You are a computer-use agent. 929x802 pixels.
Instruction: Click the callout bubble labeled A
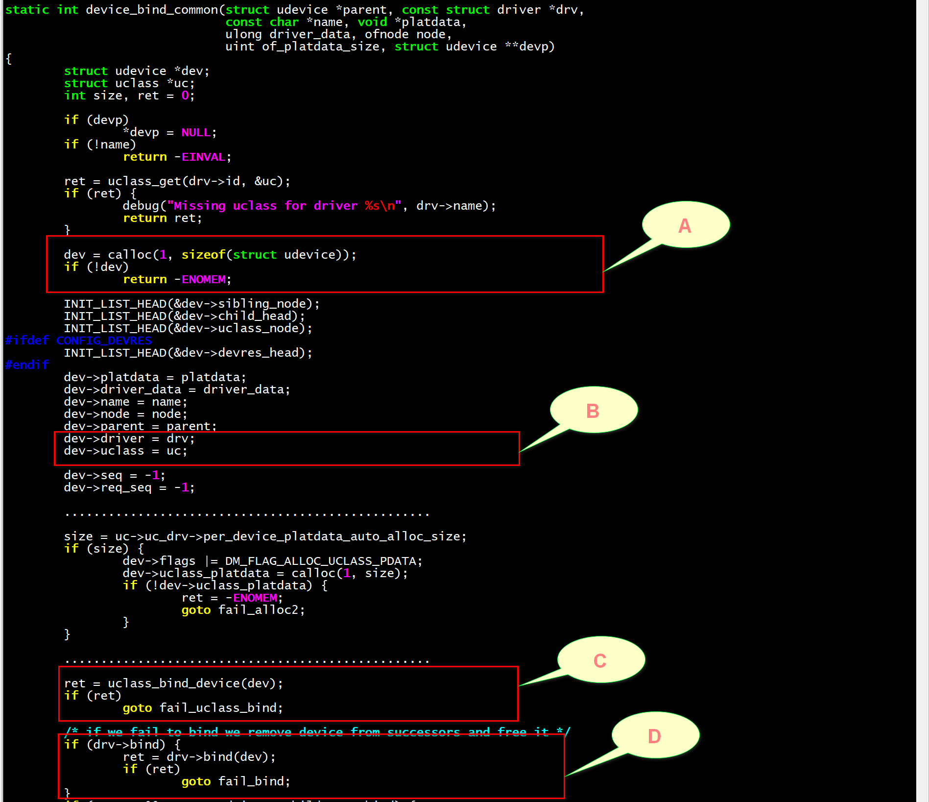coord(685,226)
